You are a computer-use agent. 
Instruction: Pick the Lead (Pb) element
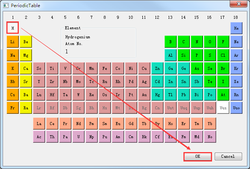click(x=184, y=95)
